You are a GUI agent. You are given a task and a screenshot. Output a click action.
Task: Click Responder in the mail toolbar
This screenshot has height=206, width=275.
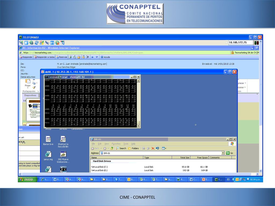tap(26, 57)
